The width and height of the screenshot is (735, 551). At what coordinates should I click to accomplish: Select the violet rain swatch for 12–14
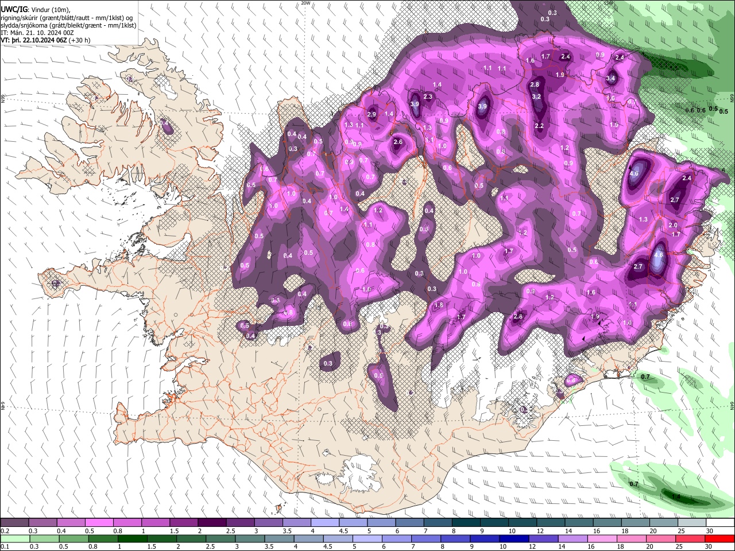pos(543,538)
